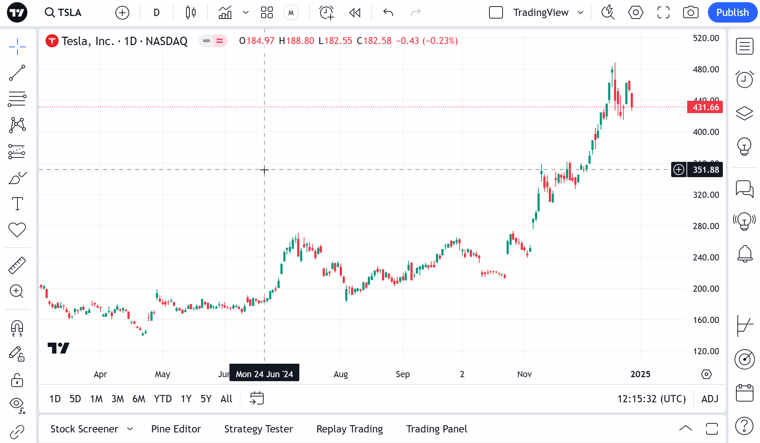Toggle lock all drawing tools

pos(17,380)
